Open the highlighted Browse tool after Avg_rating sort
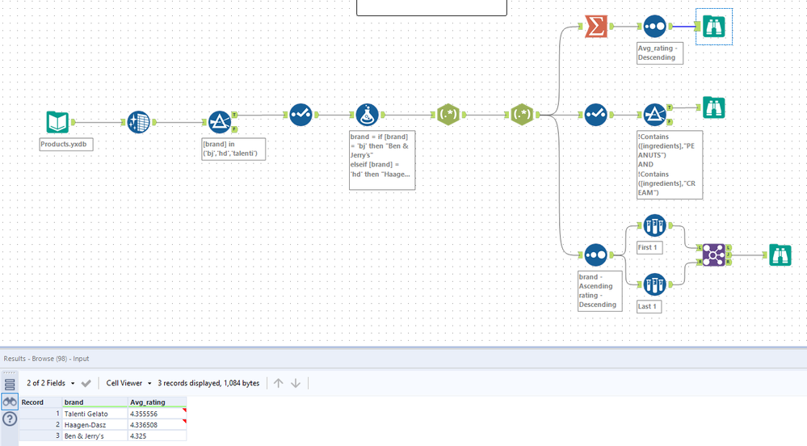 (x=714, y=27)
